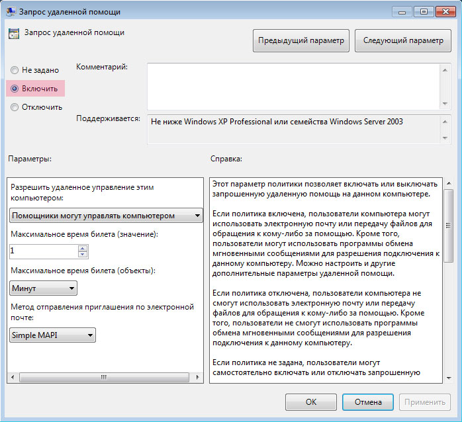Decrease ticket time with spinner down arrow
This screenshot has width=462, height=422.
click(x=83, y=255)
